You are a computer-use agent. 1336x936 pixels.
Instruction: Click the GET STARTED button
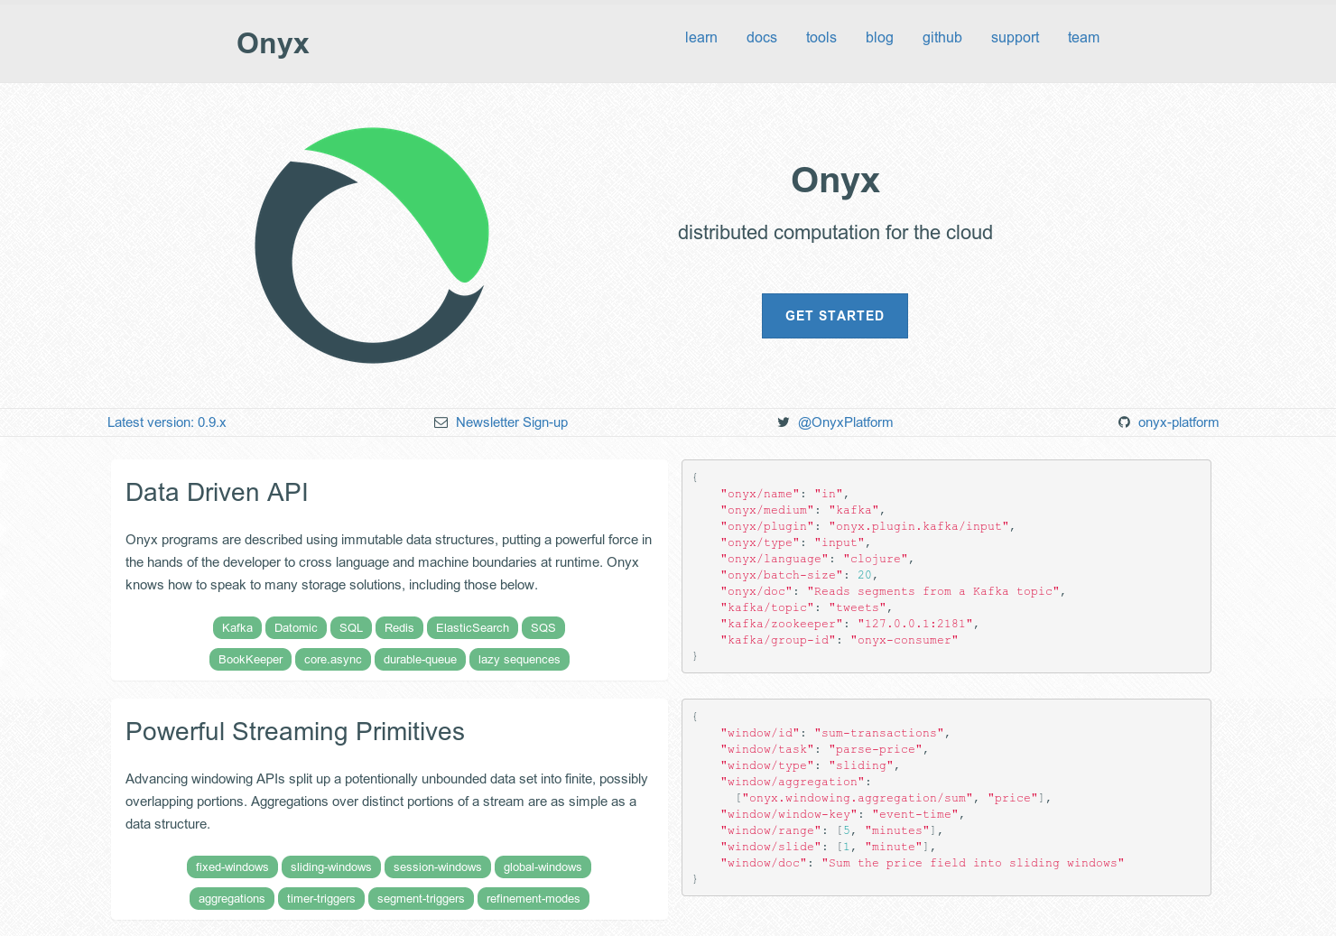[834, 316]
